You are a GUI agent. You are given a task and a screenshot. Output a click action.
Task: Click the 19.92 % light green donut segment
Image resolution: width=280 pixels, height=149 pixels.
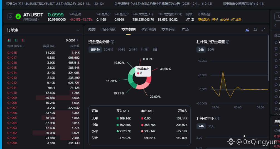pyautogui.click(x=132, y=71)
